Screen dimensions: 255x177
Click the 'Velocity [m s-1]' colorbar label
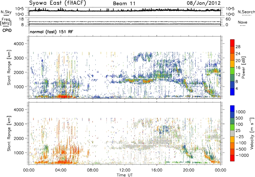pos(252,133)
